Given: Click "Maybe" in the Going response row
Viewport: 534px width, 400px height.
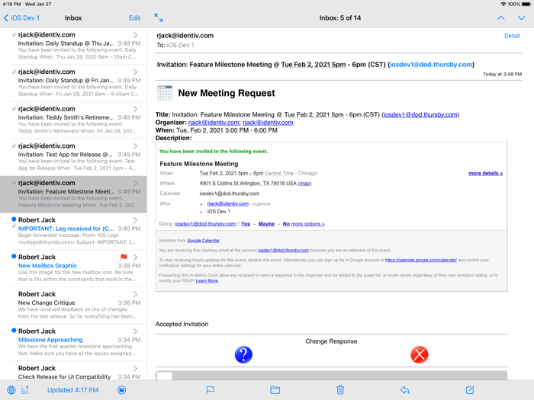Looking at the screenshot, I should pos(266,224).
